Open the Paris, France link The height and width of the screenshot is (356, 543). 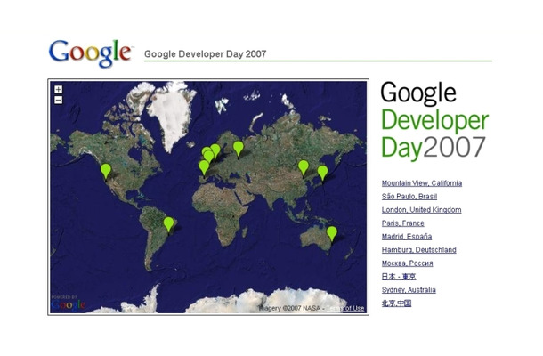click(402, 223)
